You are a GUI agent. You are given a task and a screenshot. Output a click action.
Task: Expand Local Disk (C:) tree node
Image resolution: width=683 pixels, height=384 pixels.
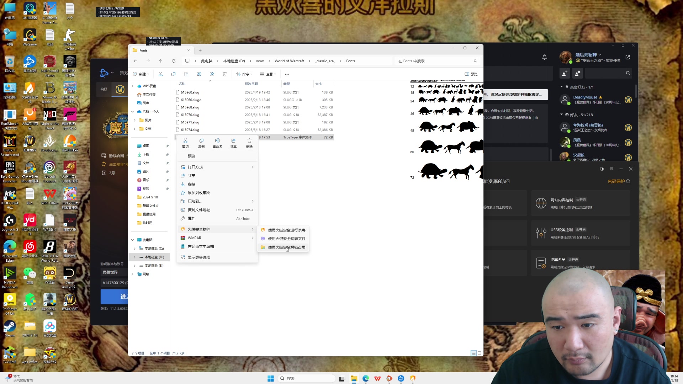pos(134,249)
